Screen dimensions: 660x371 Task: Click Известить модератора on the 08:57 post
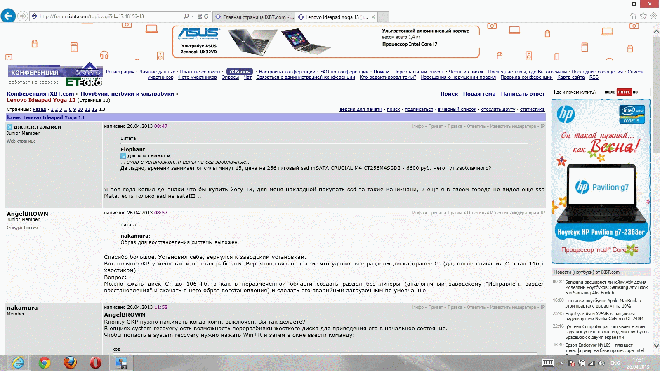[513, 213]
